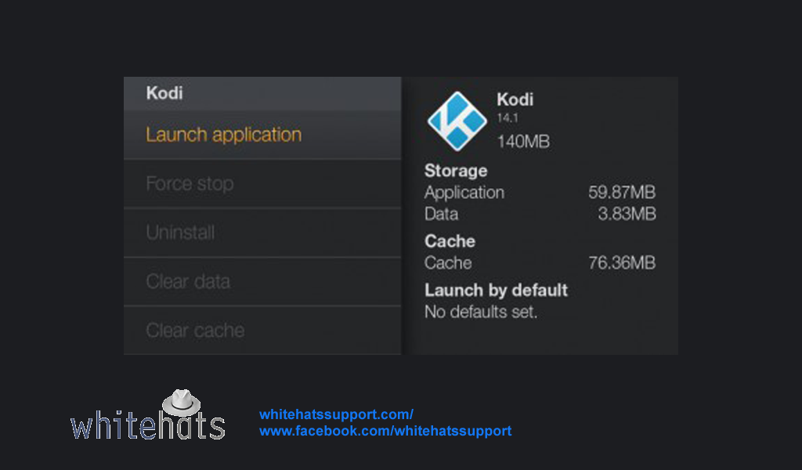Viewport: 802px width, 470px height.
Task: Select Launch application menu item
Action: tap(262, 135)
